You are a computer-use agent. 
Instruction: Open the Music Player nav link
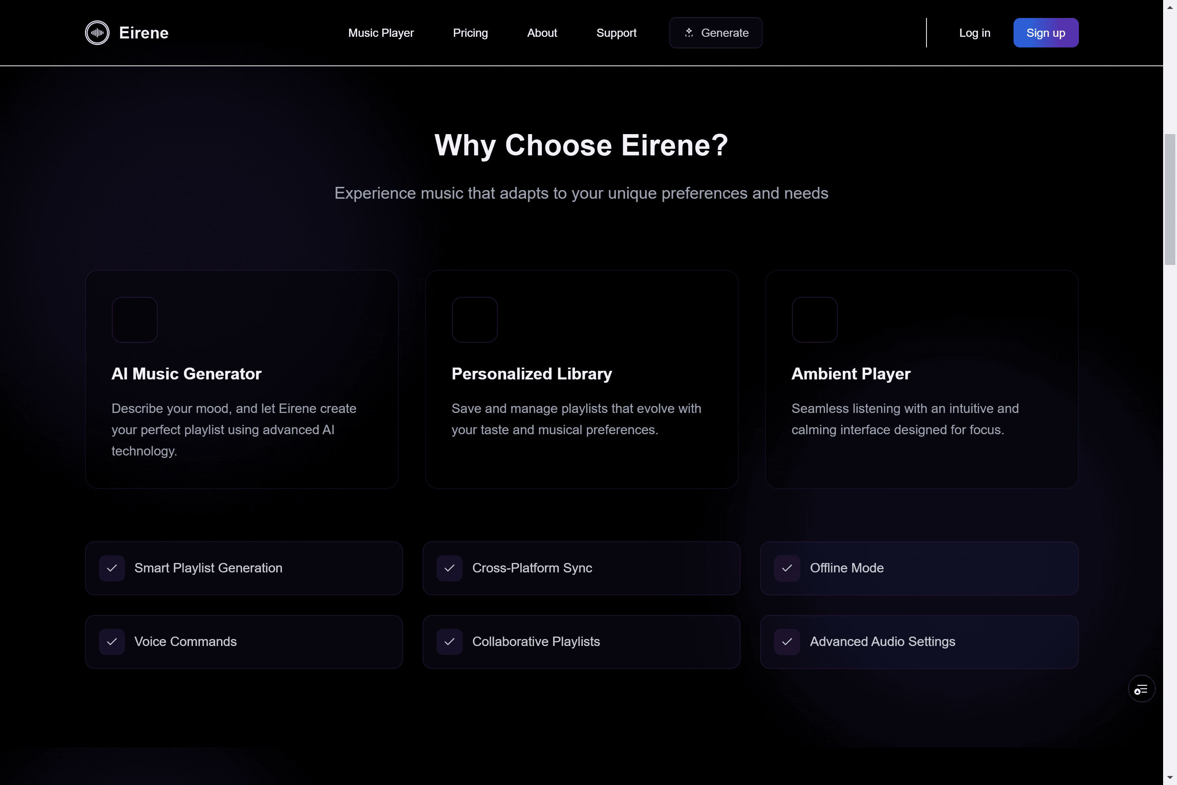pyautogui.click(x=381, y=33)
